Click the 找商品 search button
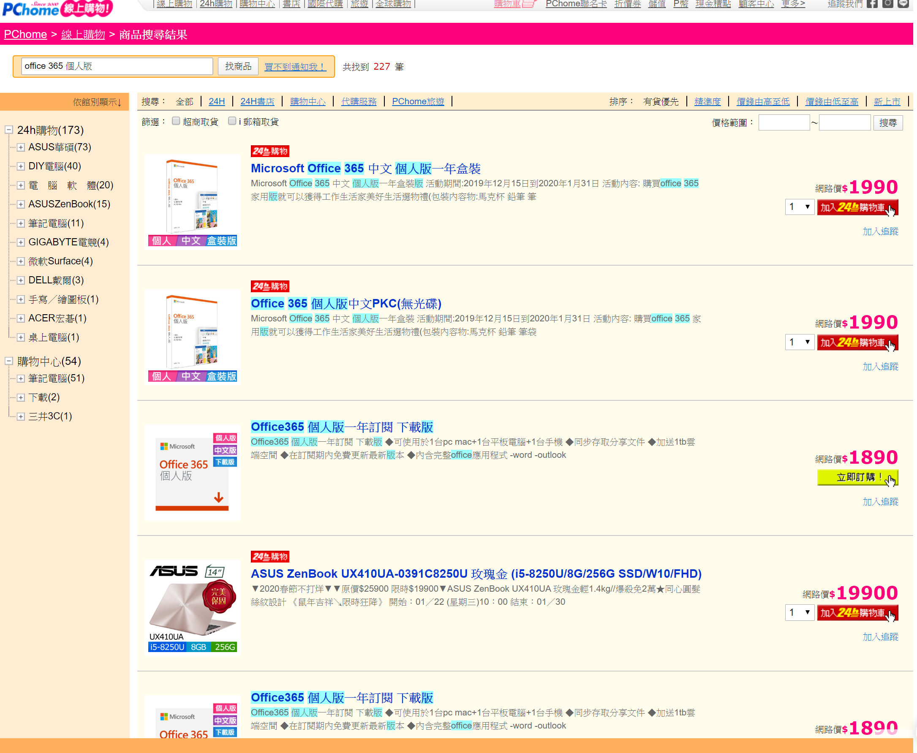The height and width of the screenshot is (753, 917). tap(238, 66)
